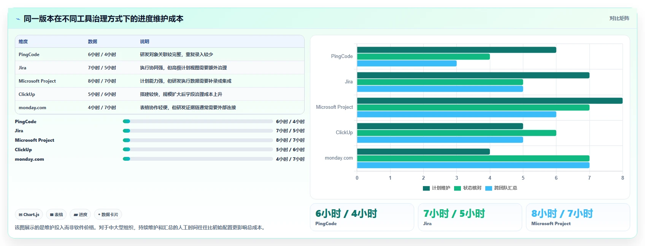Click the 数据卡片 tag pill
This screenshot has height=246, width=645.
(x=108, y=215)
